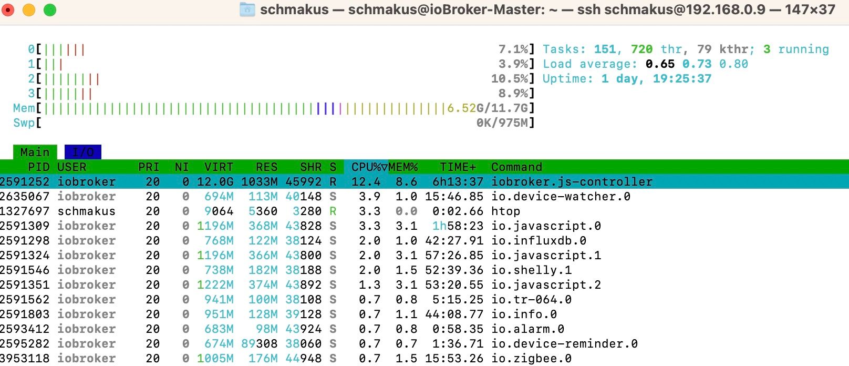Sort by the PRI column header
The image size is (849, 366).
click(149, 167)
